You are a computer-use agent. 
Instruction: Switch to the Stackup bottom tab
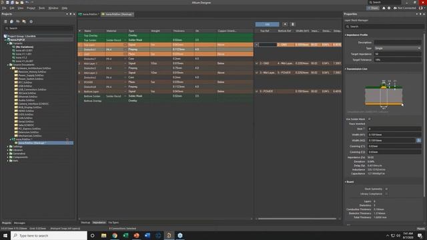[x=85, y=223]
